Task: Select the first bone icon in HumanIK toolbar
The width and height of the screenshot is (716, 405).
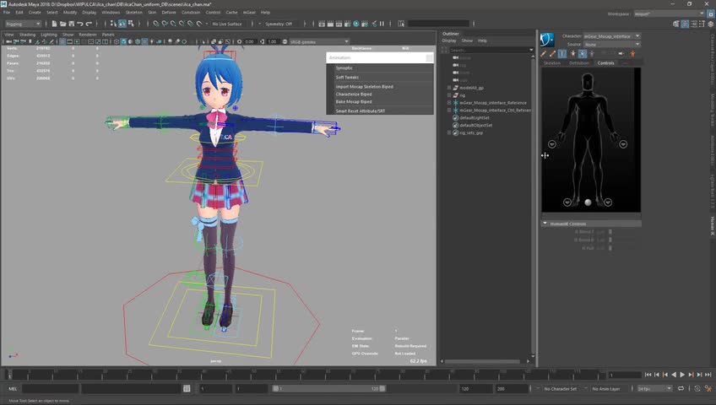Action: [x=544, y=54]
